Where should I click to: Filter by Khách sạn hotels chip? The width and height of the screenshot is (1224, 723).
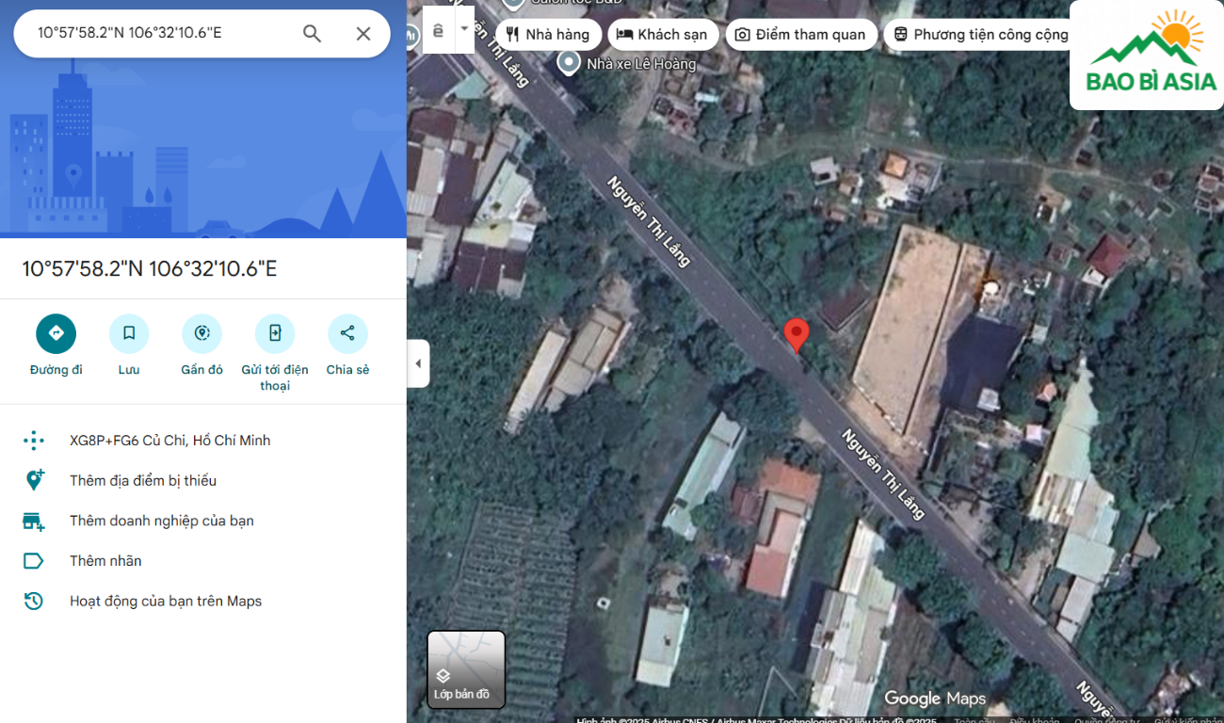[663, 35]
